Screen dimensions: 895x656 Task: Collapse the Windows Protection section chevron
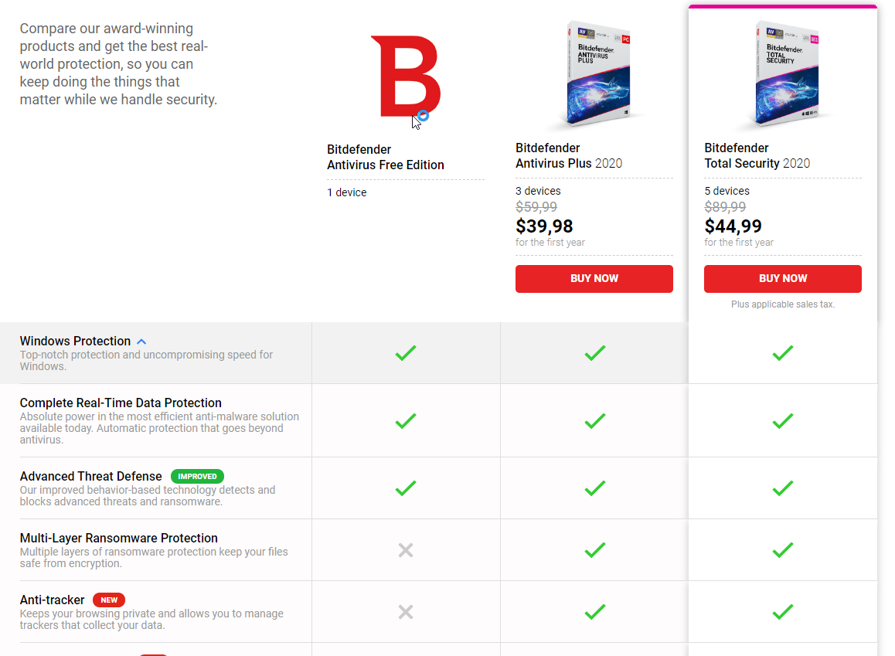click(141, 342)
